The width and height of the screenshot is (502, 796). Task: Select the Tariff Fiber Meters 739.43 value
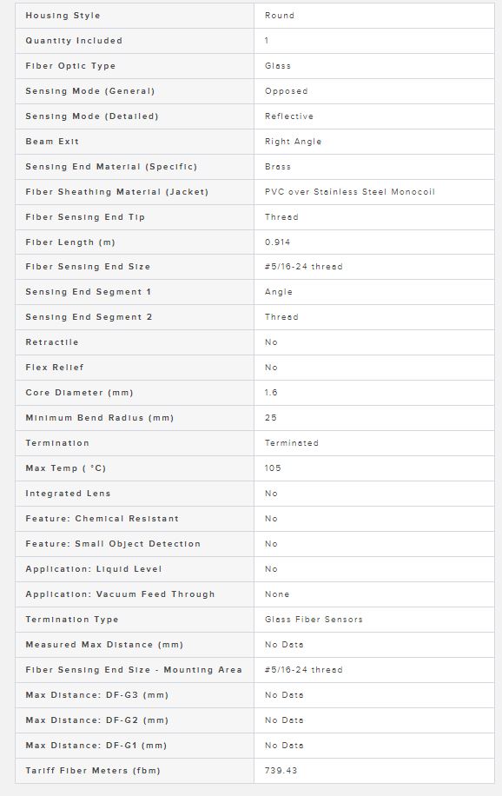(x=281, y=771)
